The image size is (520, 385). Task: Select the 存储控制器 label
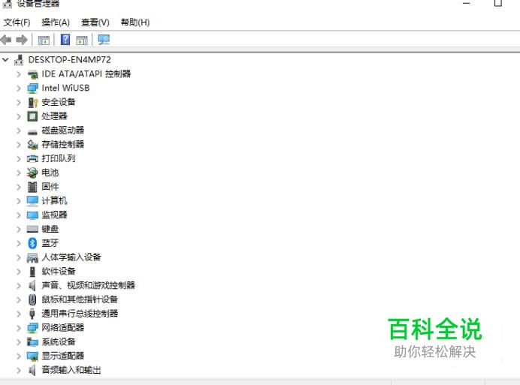click(x=62, y=144)
